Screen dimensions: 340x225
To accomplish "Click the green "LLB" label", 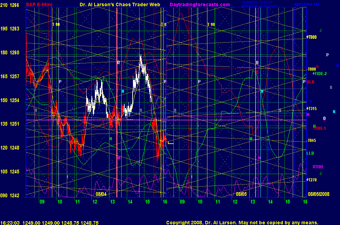I will [x=310, y=153].
